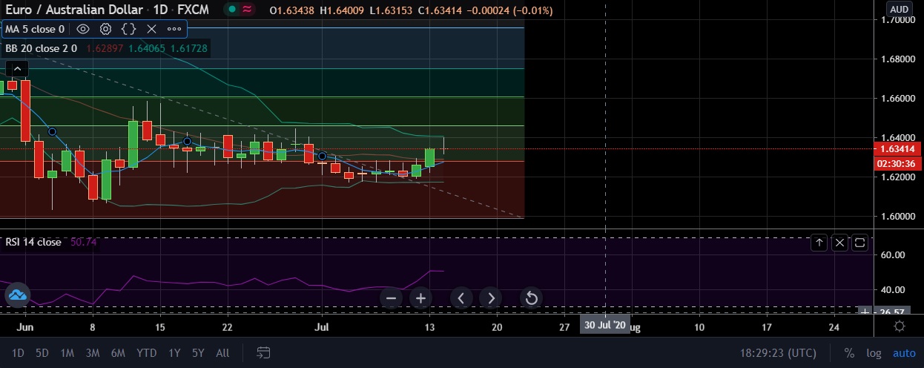Select the BB 20 close 2 0 indicator legend

pos(41,48)
